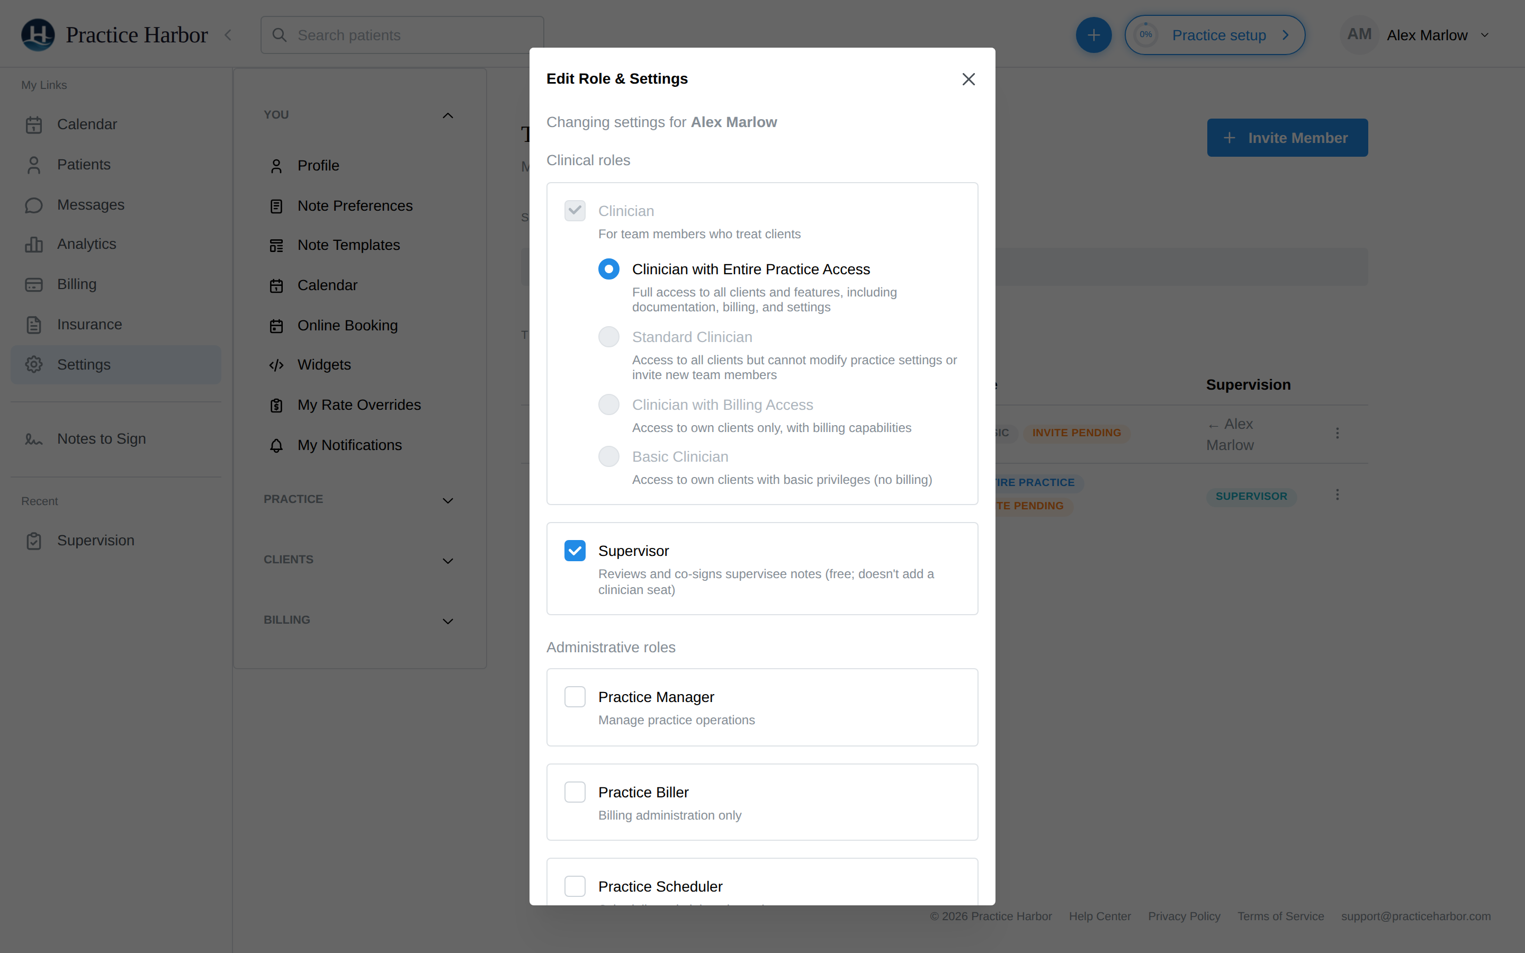The width and height of the screenshot is (1525, 953).
Task: Click the Profile person icon
Action: coord(276,166)
